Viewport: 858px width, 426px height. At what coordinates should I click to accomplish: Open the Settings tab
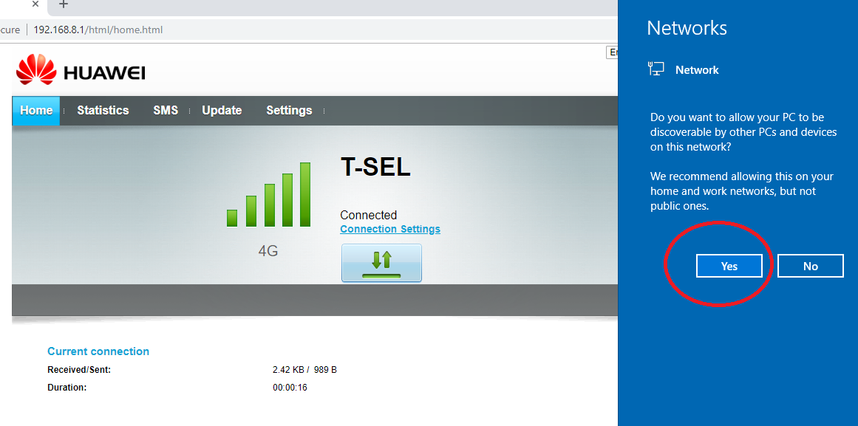[289, 111]
